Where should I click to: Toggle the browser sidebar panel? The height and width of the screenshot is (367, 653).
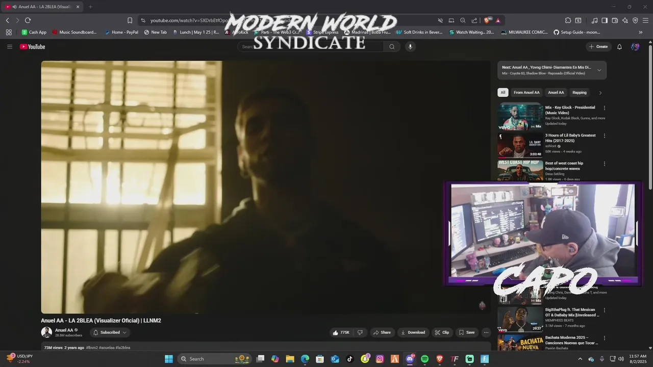point(605,20)
